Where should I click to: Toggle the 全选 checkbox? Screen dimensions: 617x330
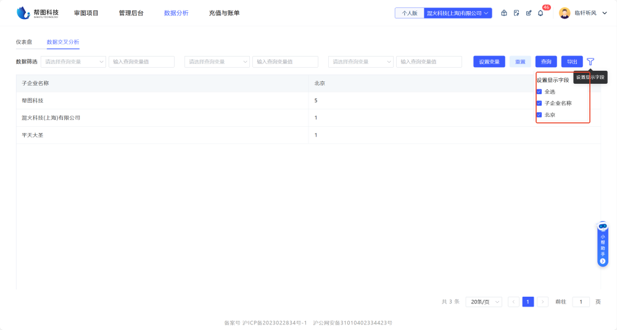tap(539, 92)
